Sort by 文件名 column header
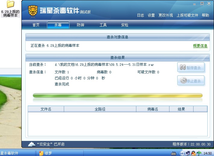The height and width of the screenshot is (156, 214). [46, 109]
